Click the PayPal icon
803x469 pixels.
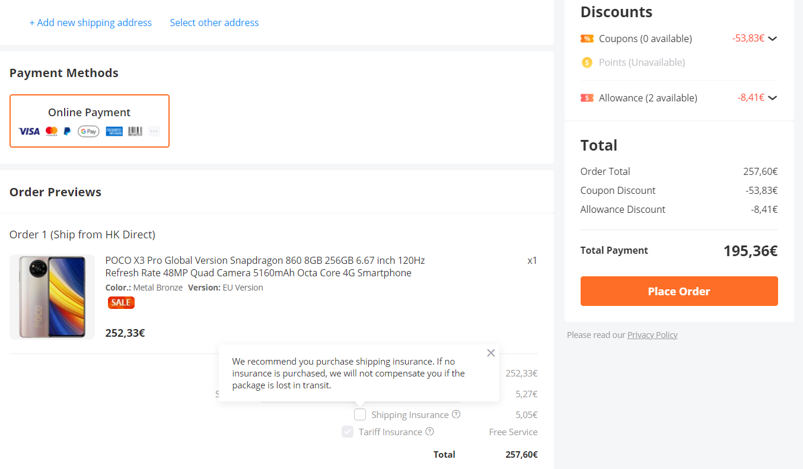[67, 131]
